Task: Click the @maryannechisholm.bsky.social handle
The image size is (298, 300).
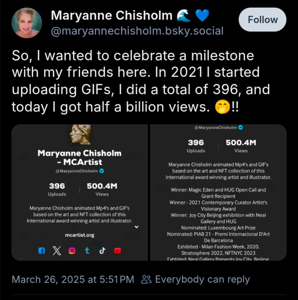Action: point(137,31)
